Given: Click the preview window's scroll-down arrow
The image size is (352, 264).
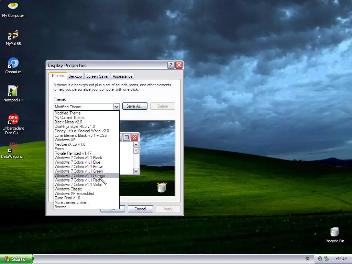Looking at the screenshot, I should [x=136, y=171].
